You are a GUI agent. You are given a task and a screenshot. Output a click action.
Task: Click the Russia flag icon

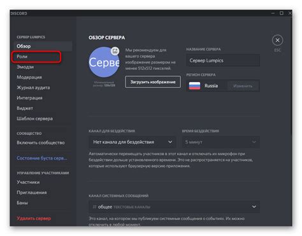194,86
